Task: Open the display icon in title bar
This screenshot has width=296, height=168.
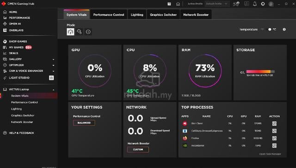Action: pos(247,4)
